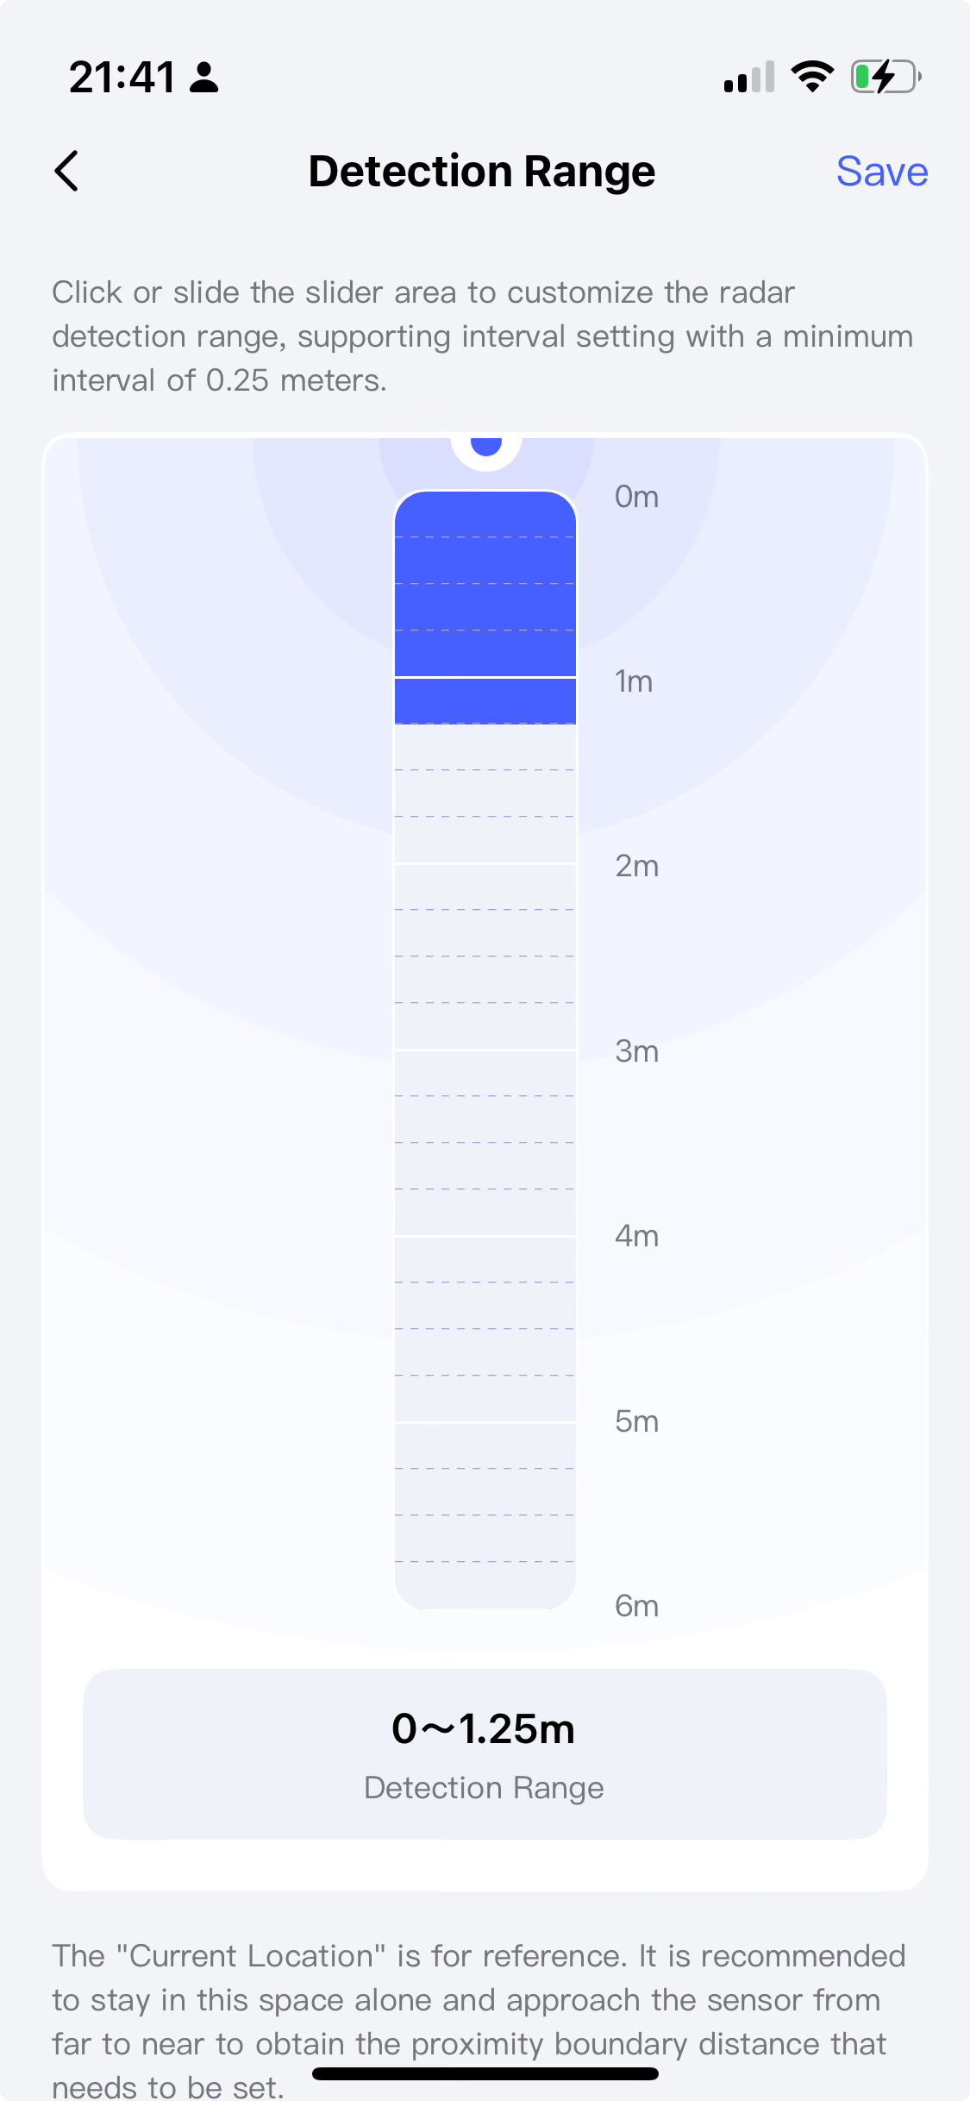Image resolution: width=970 pixels, height=2101 pixels.
Task: Tap the 3m distance label
Action: 636,1051
